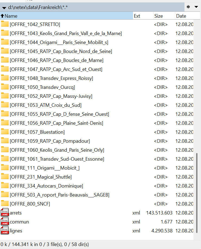Click the <DIR> entry of OFFRE_1042_STRETTO row
Viewport: 201px width, 249px height.
(x=161, y=24)
